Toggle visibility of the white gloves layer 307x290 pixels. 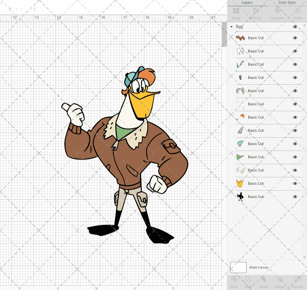tap(295, 51)
